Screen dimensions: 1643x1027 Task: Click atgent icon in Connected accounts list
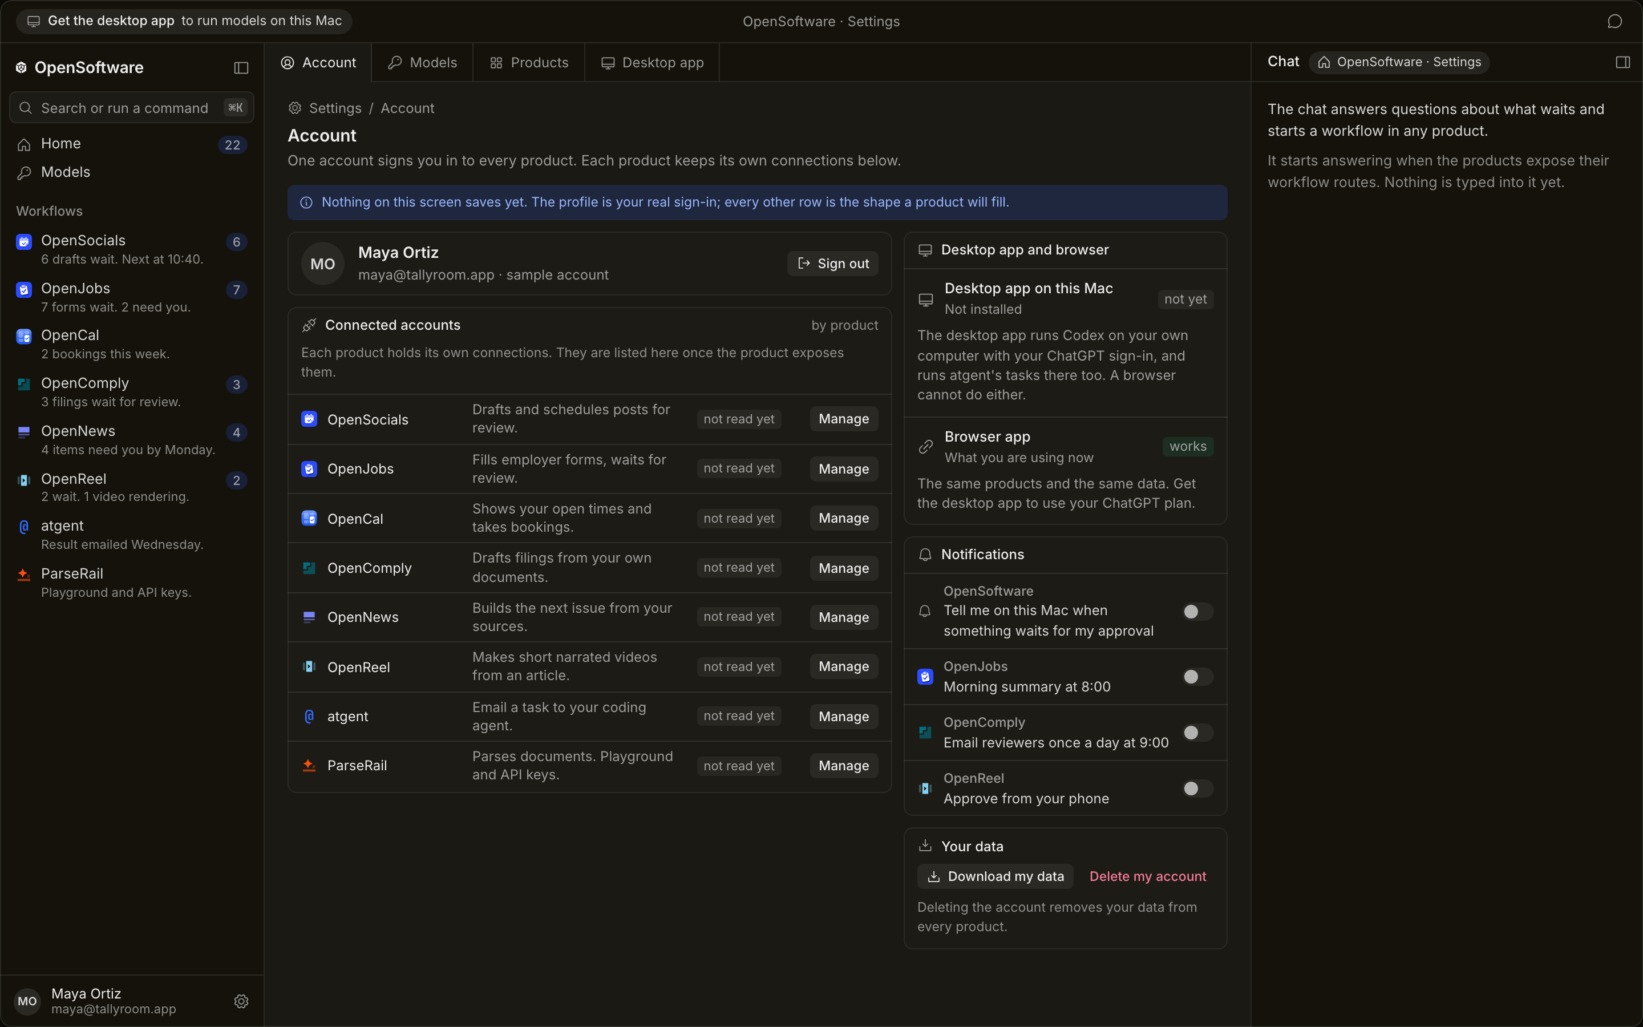(309, 716)
